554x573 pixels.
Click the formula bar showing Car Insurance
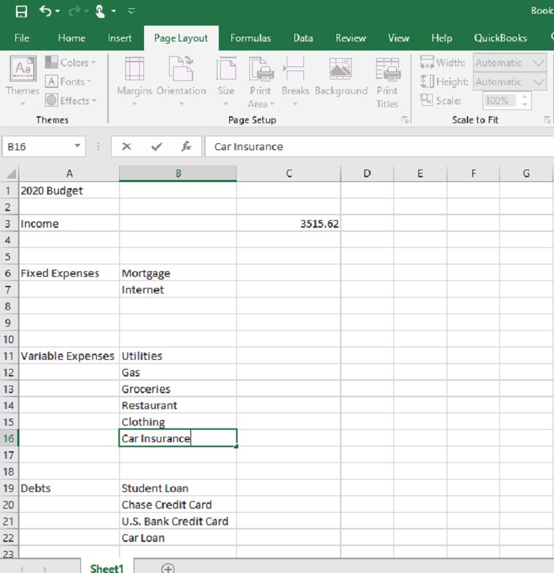379,147
